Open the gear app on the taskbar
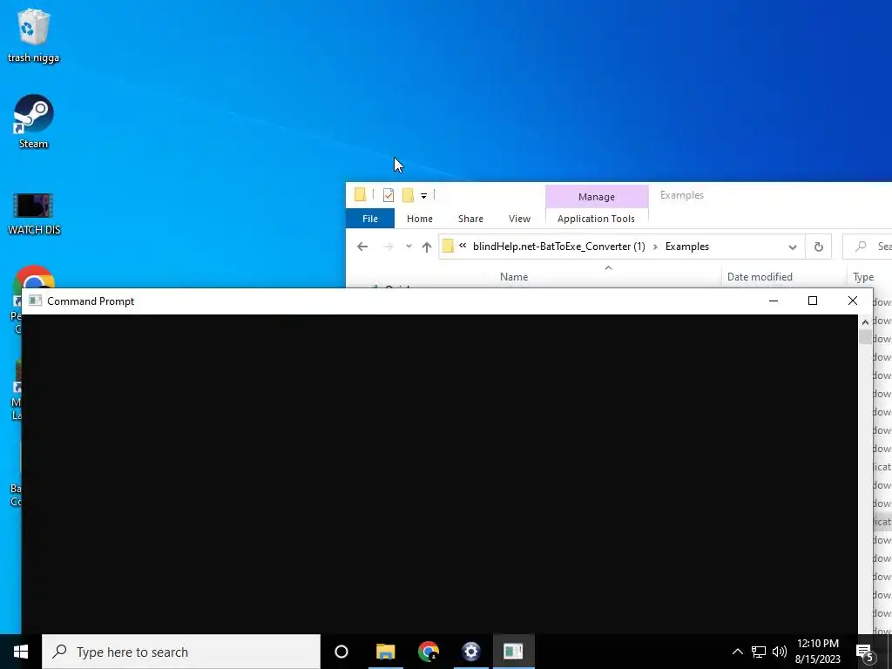This screenshot has width=892, height=669. click(470, 652)
